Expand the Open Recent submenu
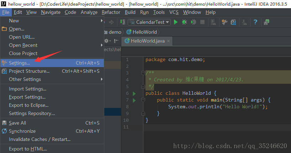The width and height of the screenshot is (291, 153). (x=52, y=45)
